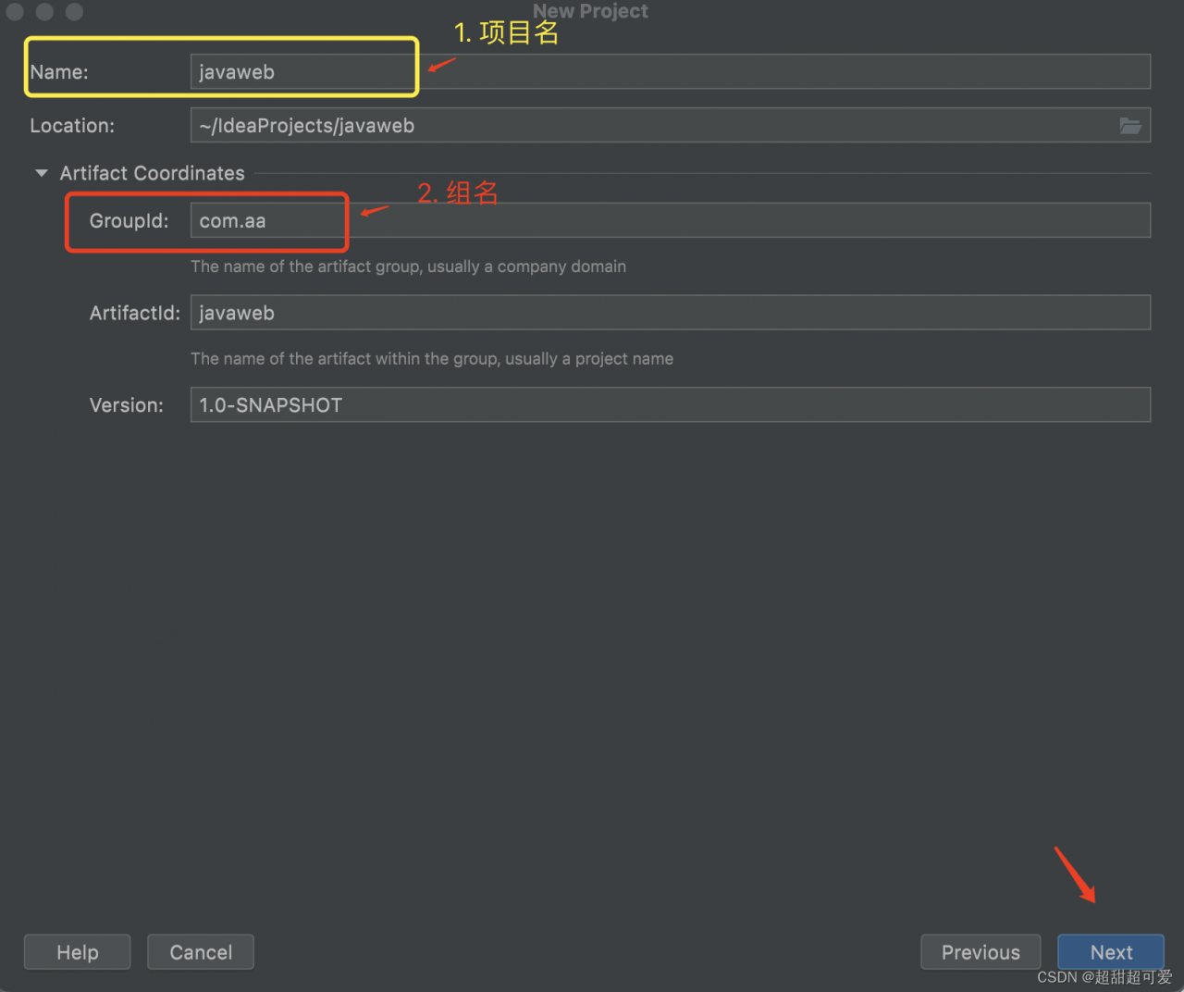Click the New Project window title

(590, 11)
